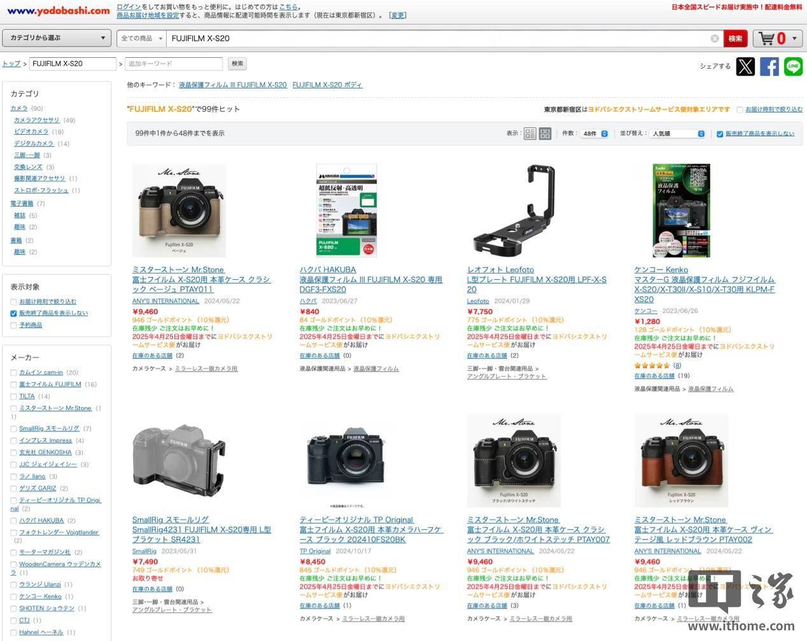Click 在庫のある店舗 under HAKUBA film
807x641 pixels.
(319, 355)
